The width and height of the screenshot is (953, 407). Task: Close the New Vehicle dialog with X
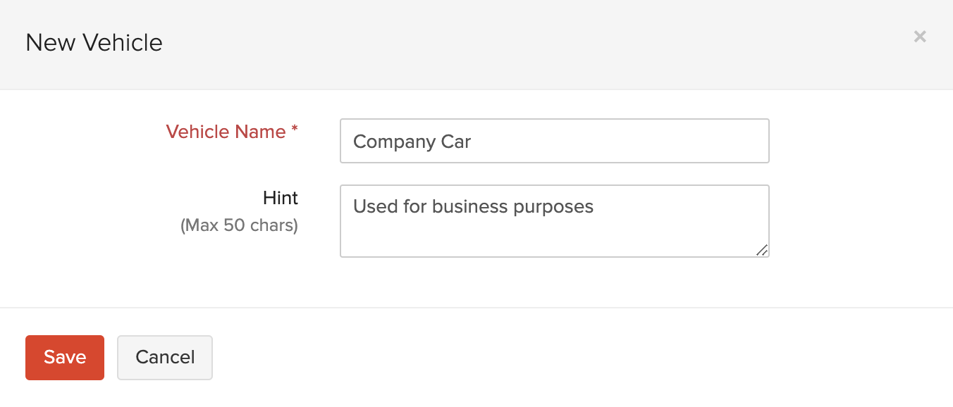point(920,37)
